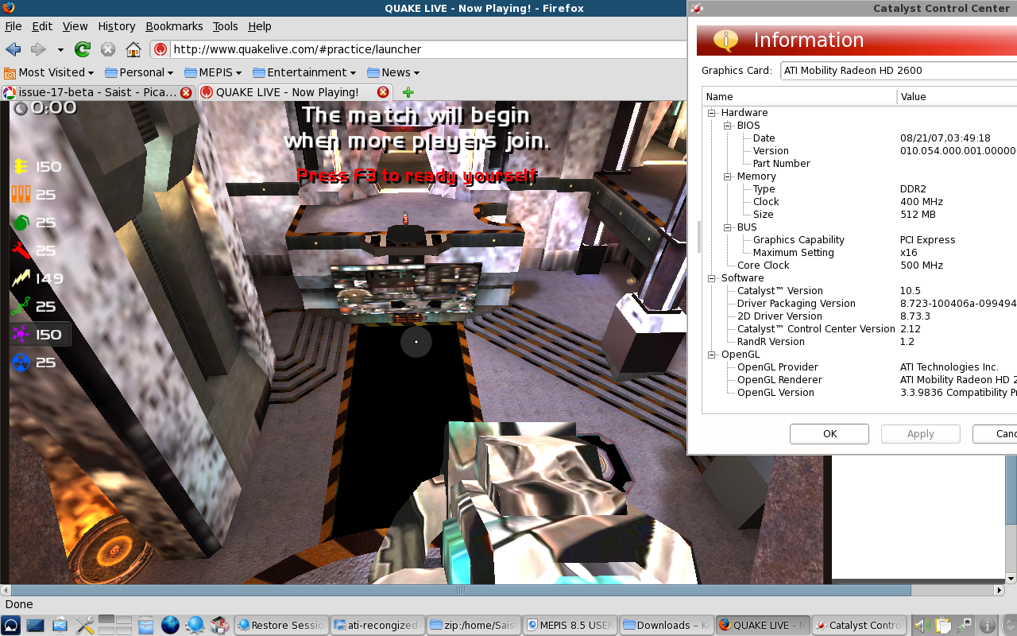Select the orange shotgun ammo icon showing 25

point(21,194)
